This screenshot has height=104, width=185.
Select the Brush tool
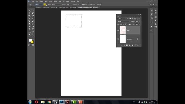[x=33, y=18]
